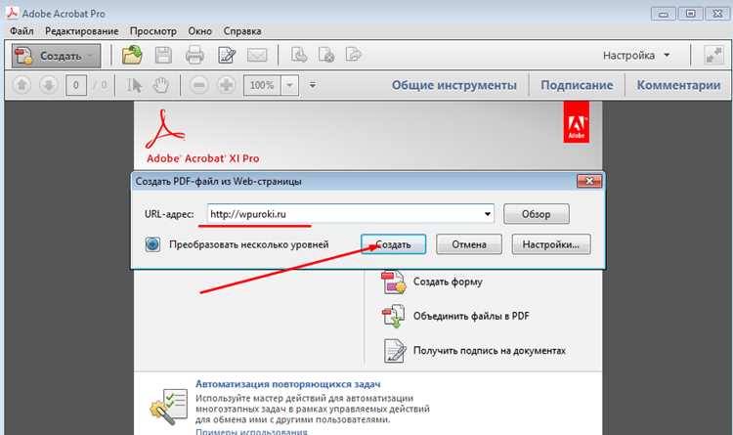The height and width of the screenshot is (435, 733).
Task: Open the Редактирование menu
Action: pos(81,31)
